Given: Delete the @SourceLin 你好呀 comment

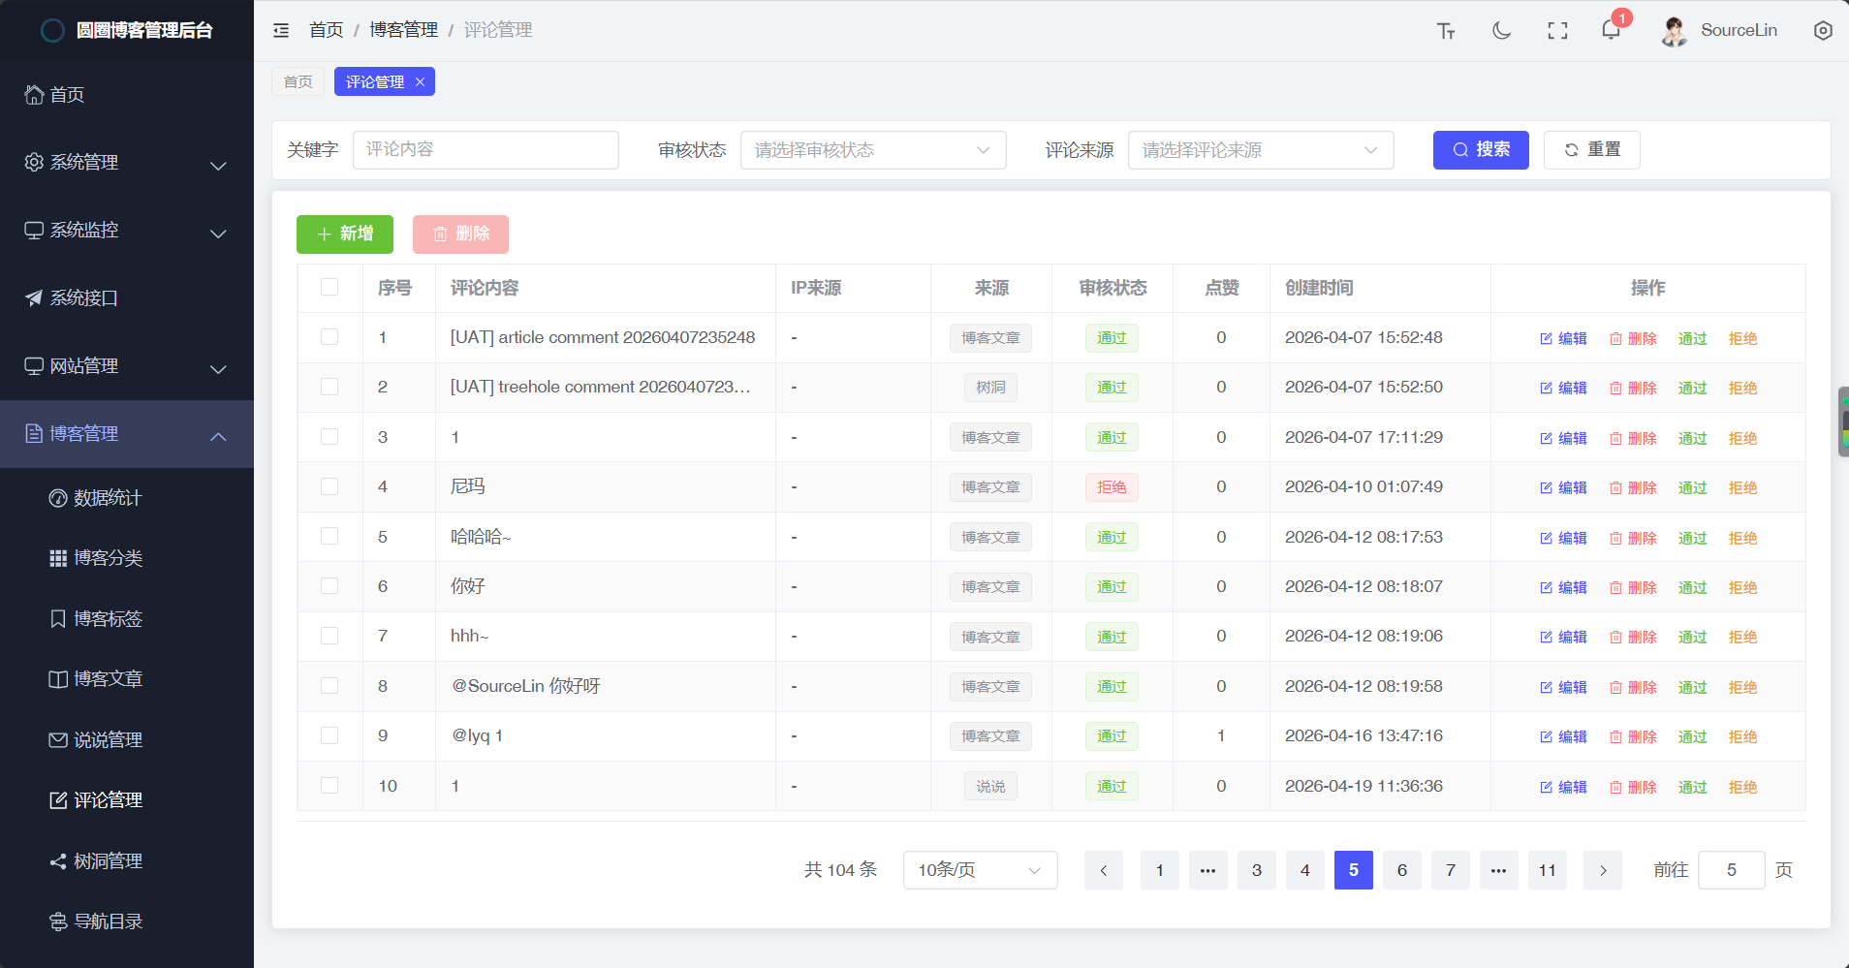Looking at the screenshot, I should coord(1633,687).
